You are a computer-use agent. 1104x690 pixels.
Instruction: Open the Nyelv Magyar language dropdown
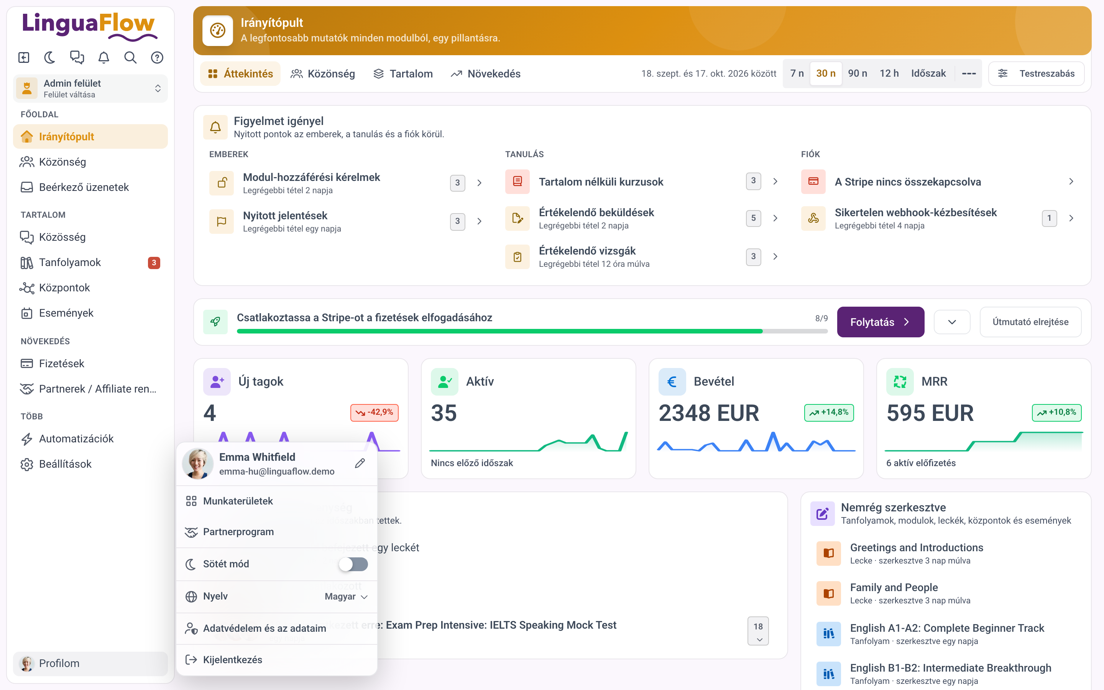(346, 596)
